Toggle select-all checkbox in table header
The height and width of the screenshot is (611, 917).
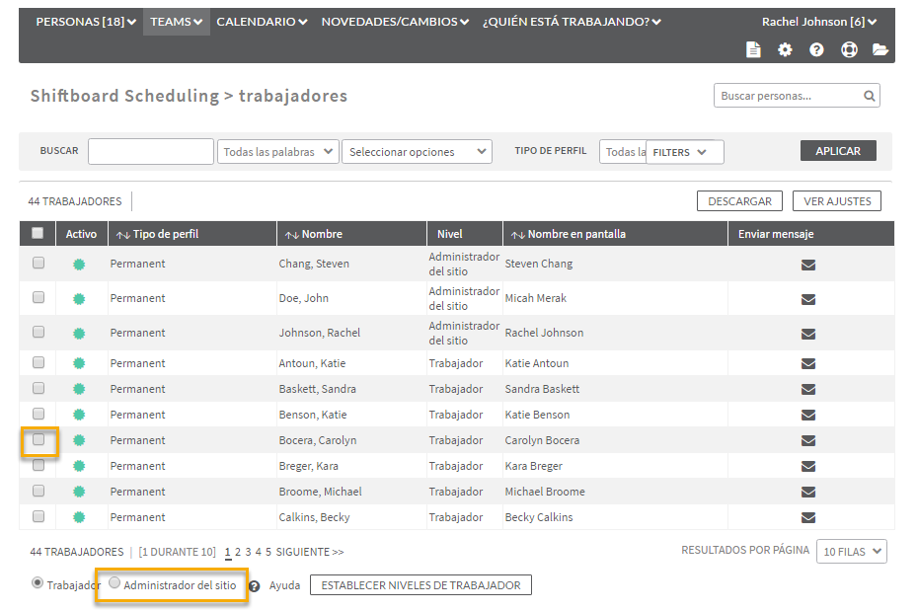pos(38,233)
